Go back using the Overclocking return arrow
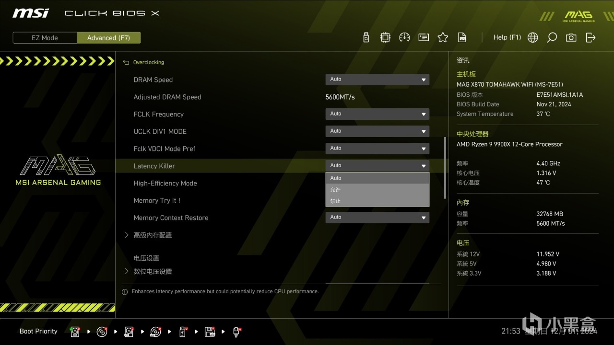The height and width of the screenshot is (345, 614). click(126, 62)
